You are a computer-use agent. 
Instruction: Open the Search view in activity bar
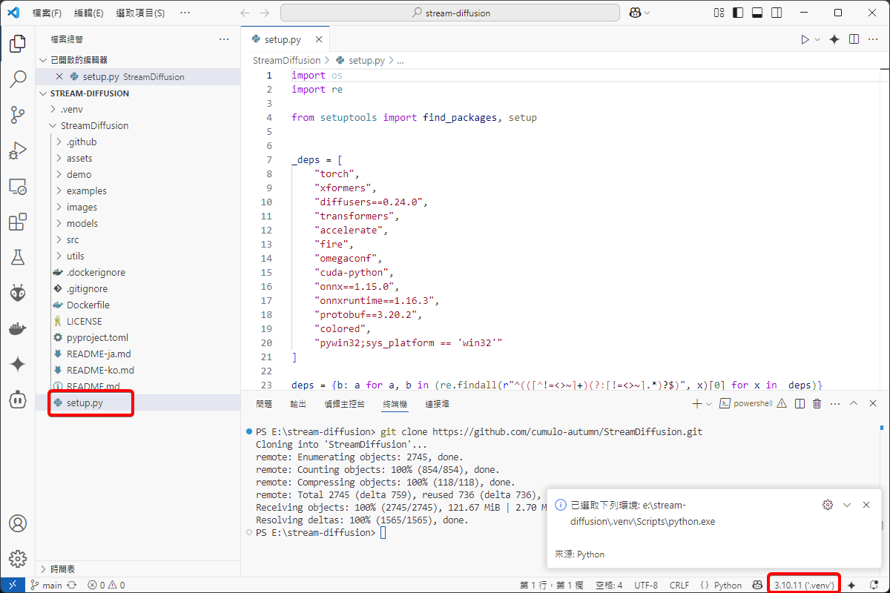click(18, 79)
